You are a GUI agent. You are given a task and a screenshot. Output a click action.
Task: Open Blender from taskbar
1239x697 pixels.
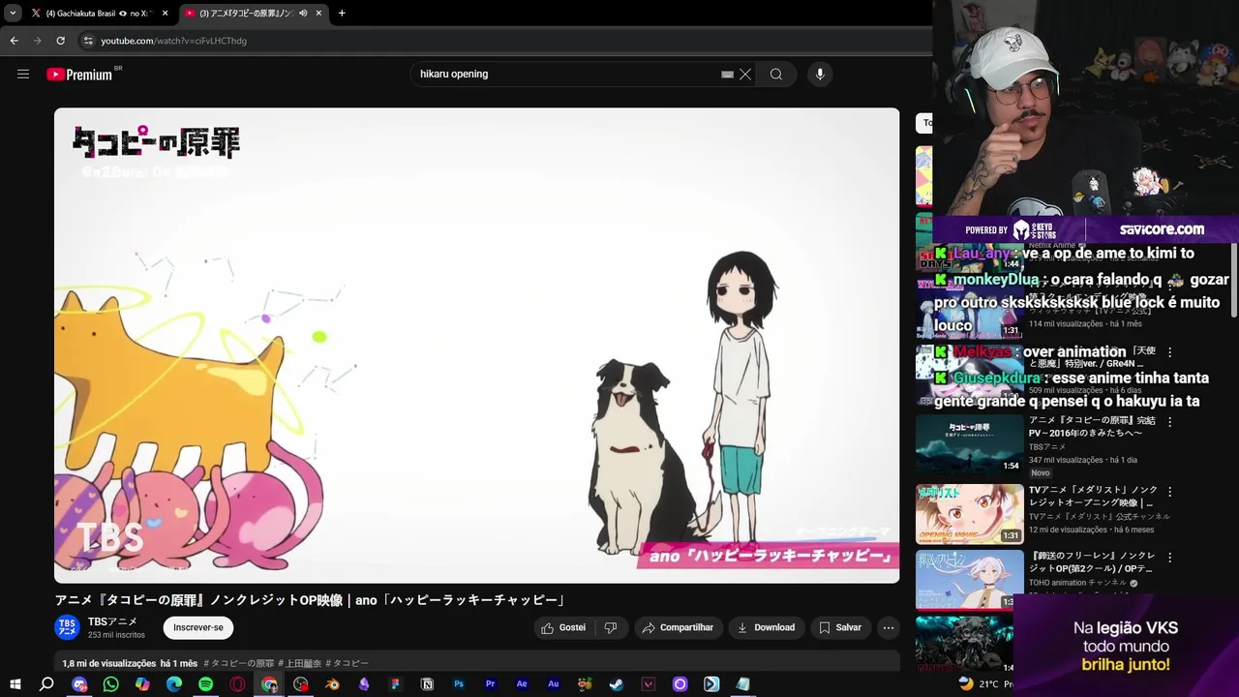332,683
